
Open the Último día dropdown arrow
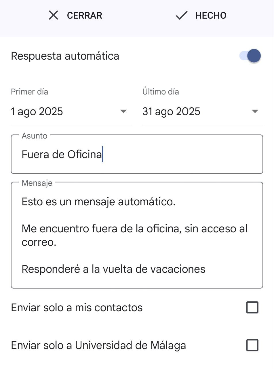pos(255,111)
